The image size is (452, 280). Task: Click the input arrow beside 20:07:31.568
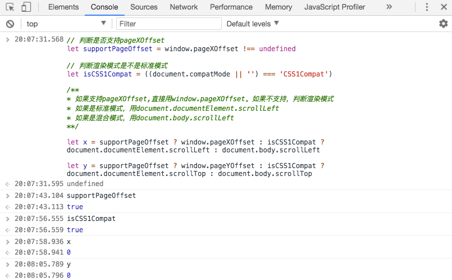[x=8, y=39]
